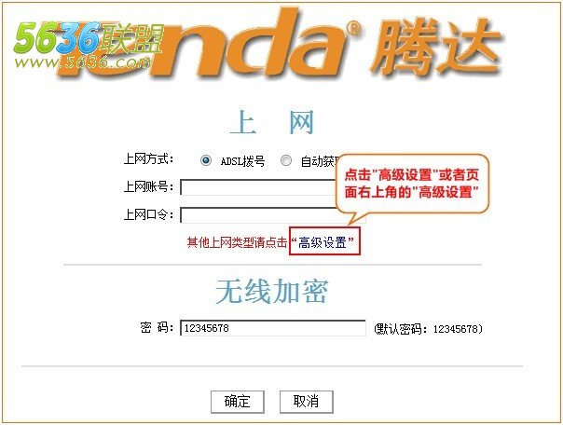Click the 上网 section heading

click(272, 123)
